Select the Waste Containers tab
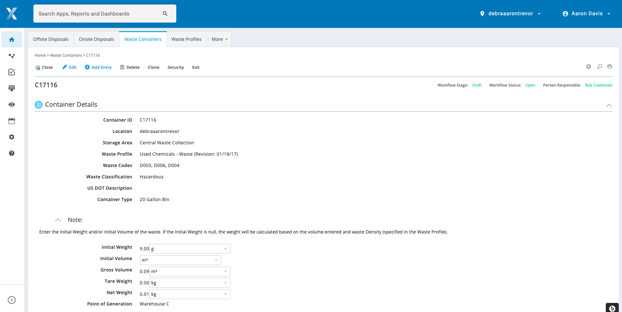Image resolution: width=622 pixels, height=312 pixels. point(143,39)
